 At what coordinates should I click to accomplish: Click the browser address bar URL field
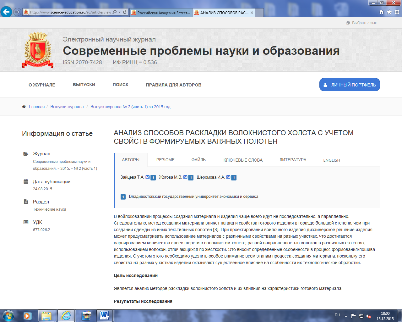(70, 12)
